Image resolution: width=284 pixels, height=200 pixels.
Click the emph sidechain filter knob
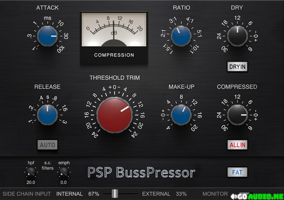pos(64,172)
